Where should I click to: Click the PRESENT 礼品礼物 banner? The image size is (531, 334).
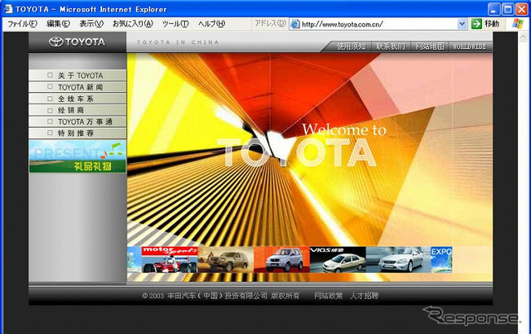77,157
